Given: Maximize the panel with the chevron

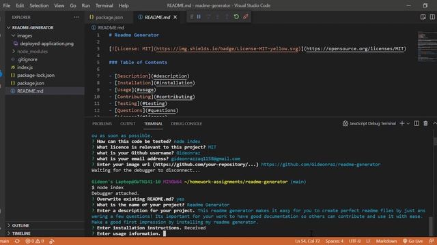Looking at the screenshot, I should [x=434, y=123].
